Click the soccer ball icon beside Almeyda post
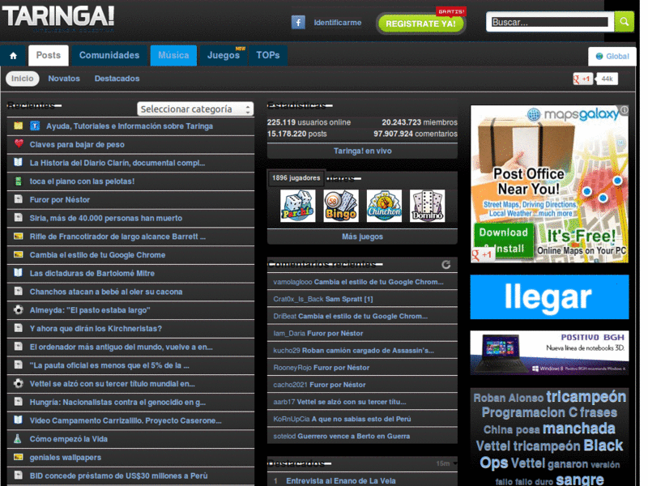The height and width of the screenshot is (486, 648). coord(18,309)
